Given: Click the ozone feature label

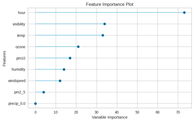Looking at the screenshot, I should pos(21,47).
